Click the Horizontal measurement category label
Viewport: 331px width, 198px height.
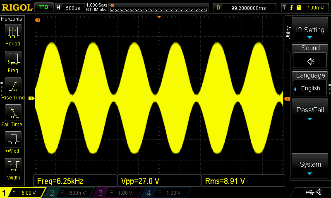point(12,19)
